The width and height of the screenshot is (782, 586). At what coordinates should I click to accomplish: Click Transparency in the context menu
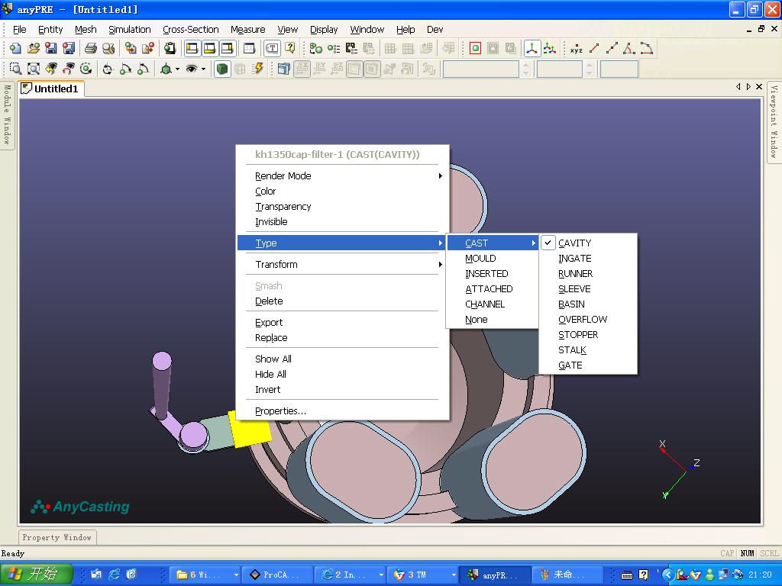point(342,206)
